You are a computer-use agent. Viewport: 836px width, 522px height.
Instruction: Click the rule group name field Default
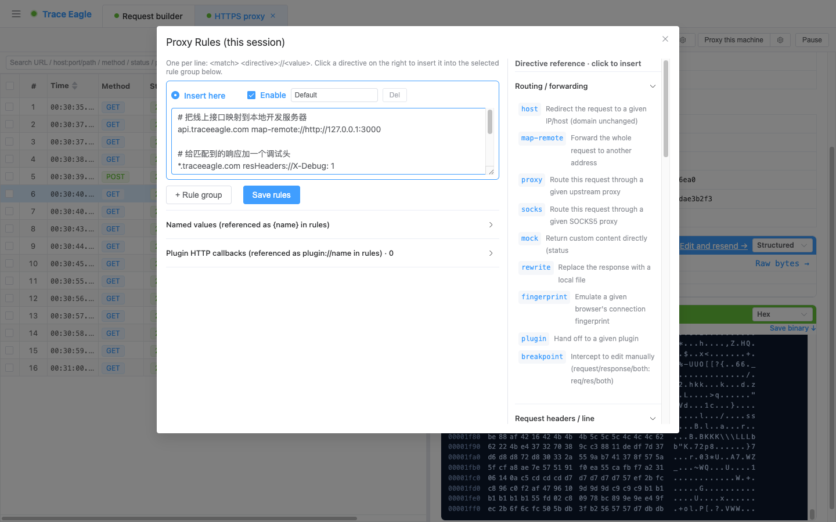pos(334,95)
